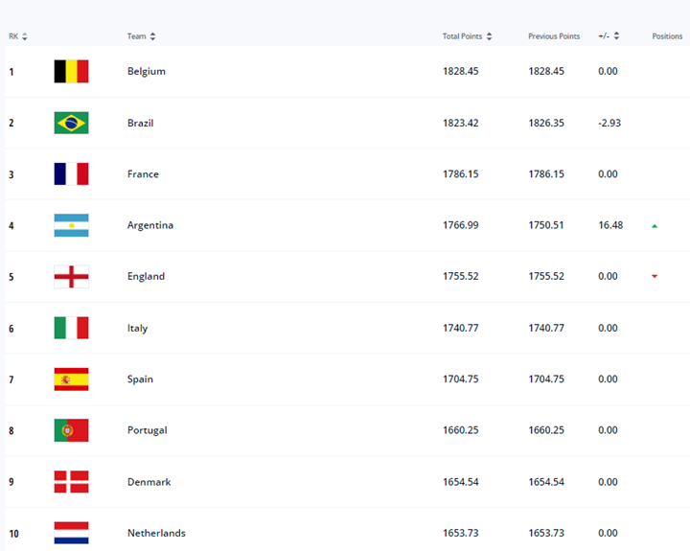Click the Argentina flag icon
The image size is (690, 551).
coord(71,225)
